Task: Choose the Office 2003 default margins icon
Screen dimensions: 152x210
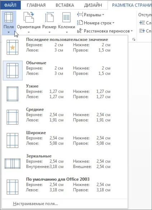Action: [13, 187]
